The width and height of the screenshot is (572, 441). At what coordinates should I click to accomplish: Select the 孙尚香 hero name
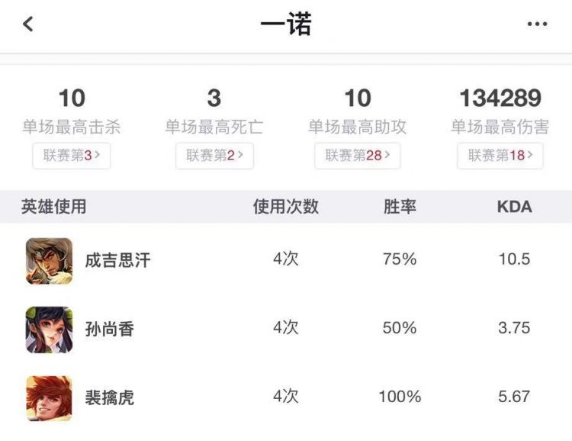point(109,329)
